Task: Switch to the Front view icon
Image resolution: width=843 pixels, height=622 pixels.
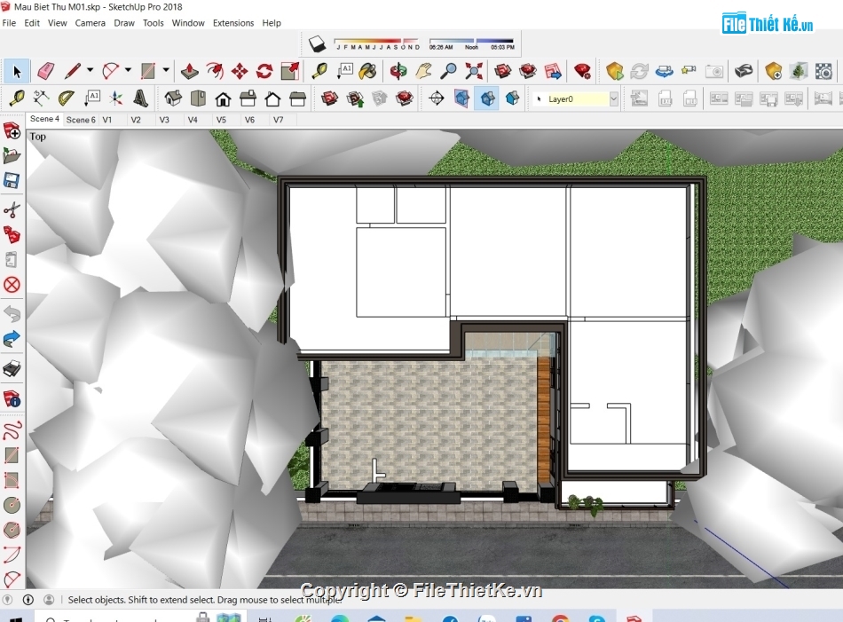Action: (x=223, y=98)
